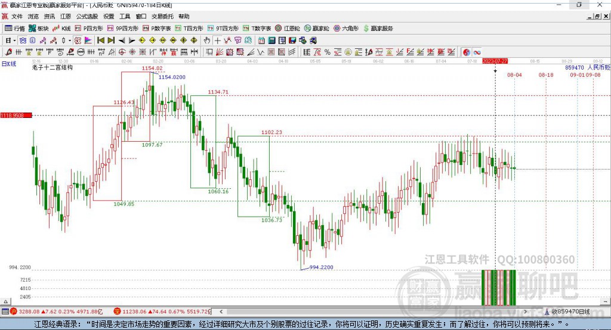Image resolution: width=611 pixels, height=330 pixels.
Task: Open the 浏览 menu
Action: pos(33,16)
